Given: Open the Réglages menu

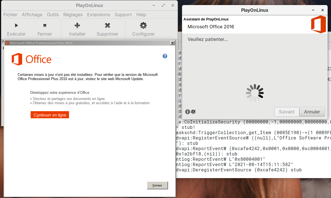Looking at the screenshot, I should [73, 15].
